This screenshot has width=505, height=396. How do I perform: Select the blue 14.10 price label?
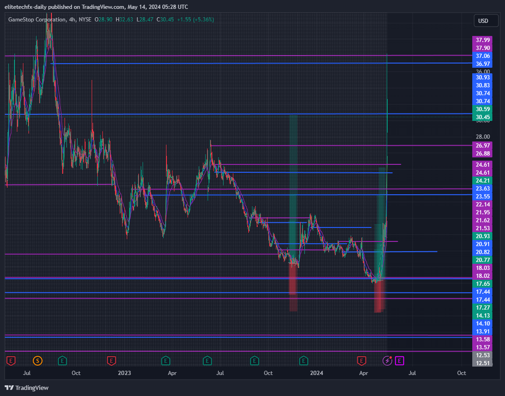pos(483,324)
